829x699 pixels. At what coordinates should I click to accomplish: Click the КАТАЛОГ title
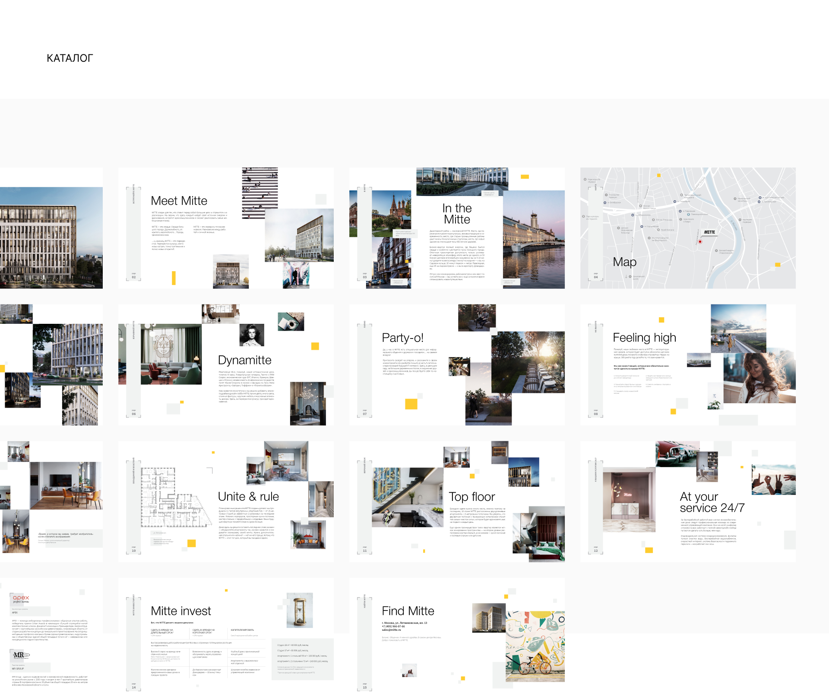pyautogui.click(x=70, y=58)
